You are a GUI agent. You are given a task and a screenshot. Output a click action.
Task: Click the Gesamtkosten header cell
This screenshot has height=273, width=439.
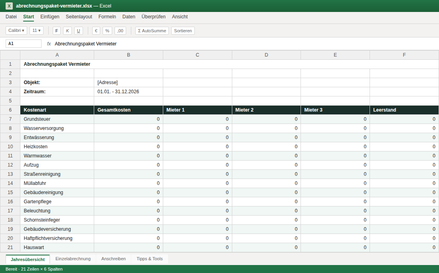click(129, 110)
